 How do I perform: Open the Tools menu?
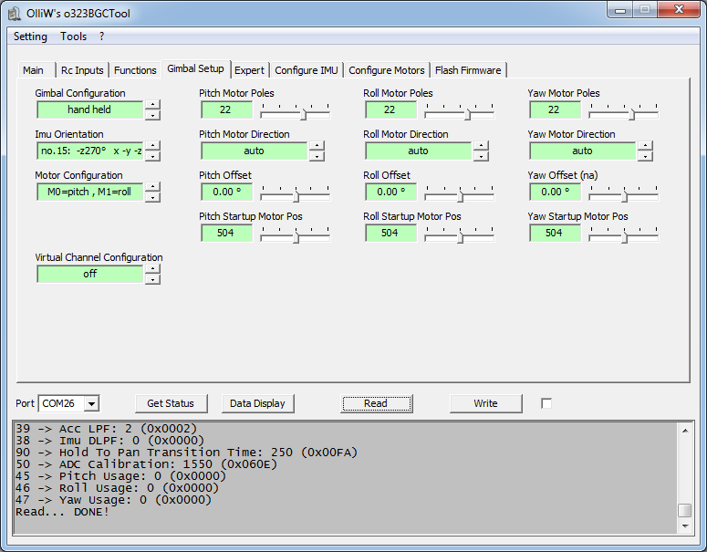pyautogui.click(x=74, y=36)
